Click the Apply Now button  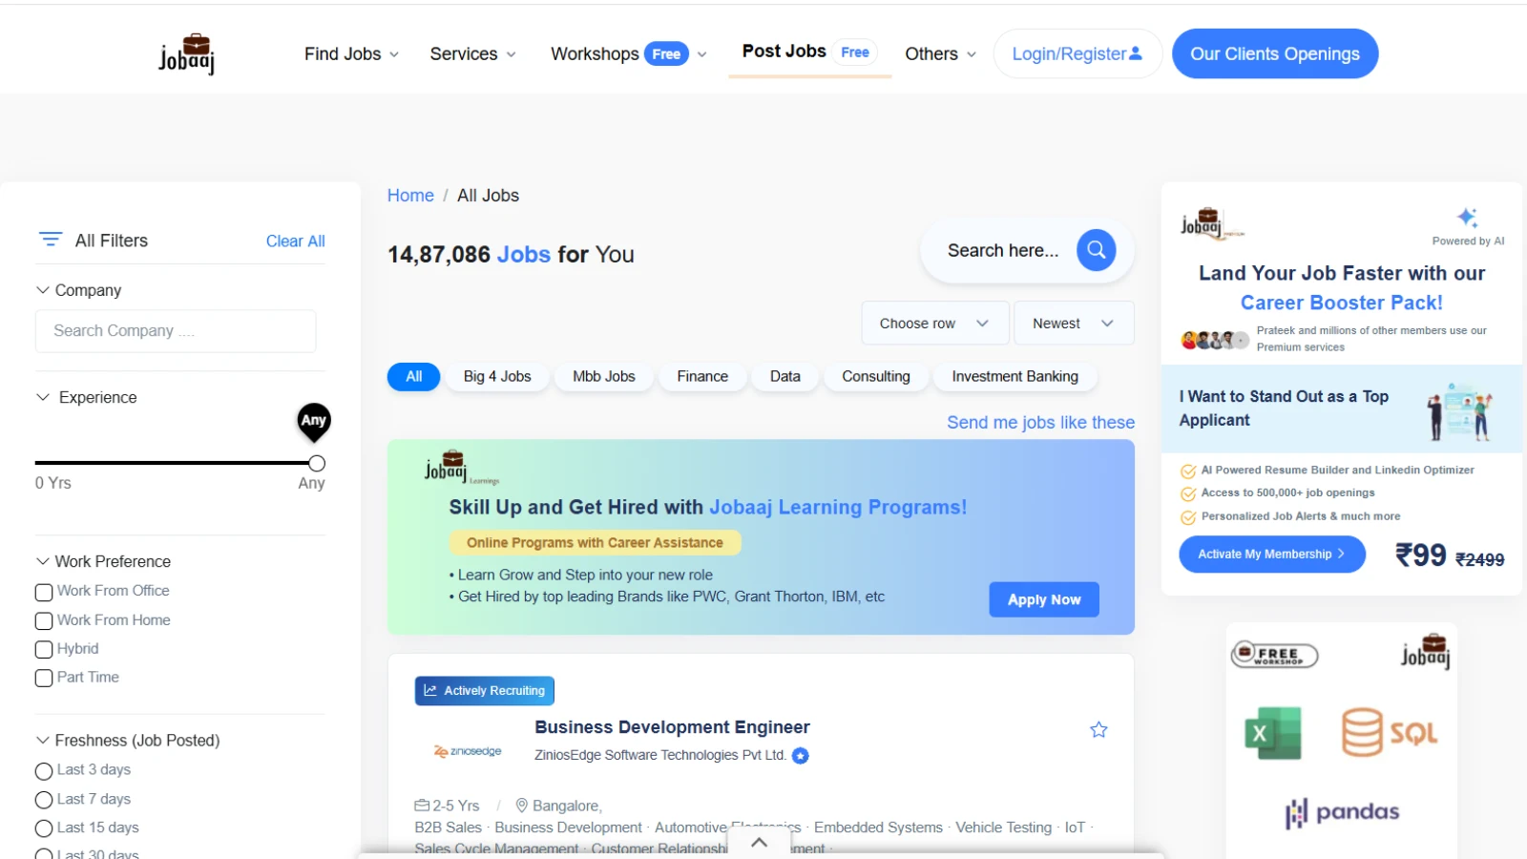1043,599
